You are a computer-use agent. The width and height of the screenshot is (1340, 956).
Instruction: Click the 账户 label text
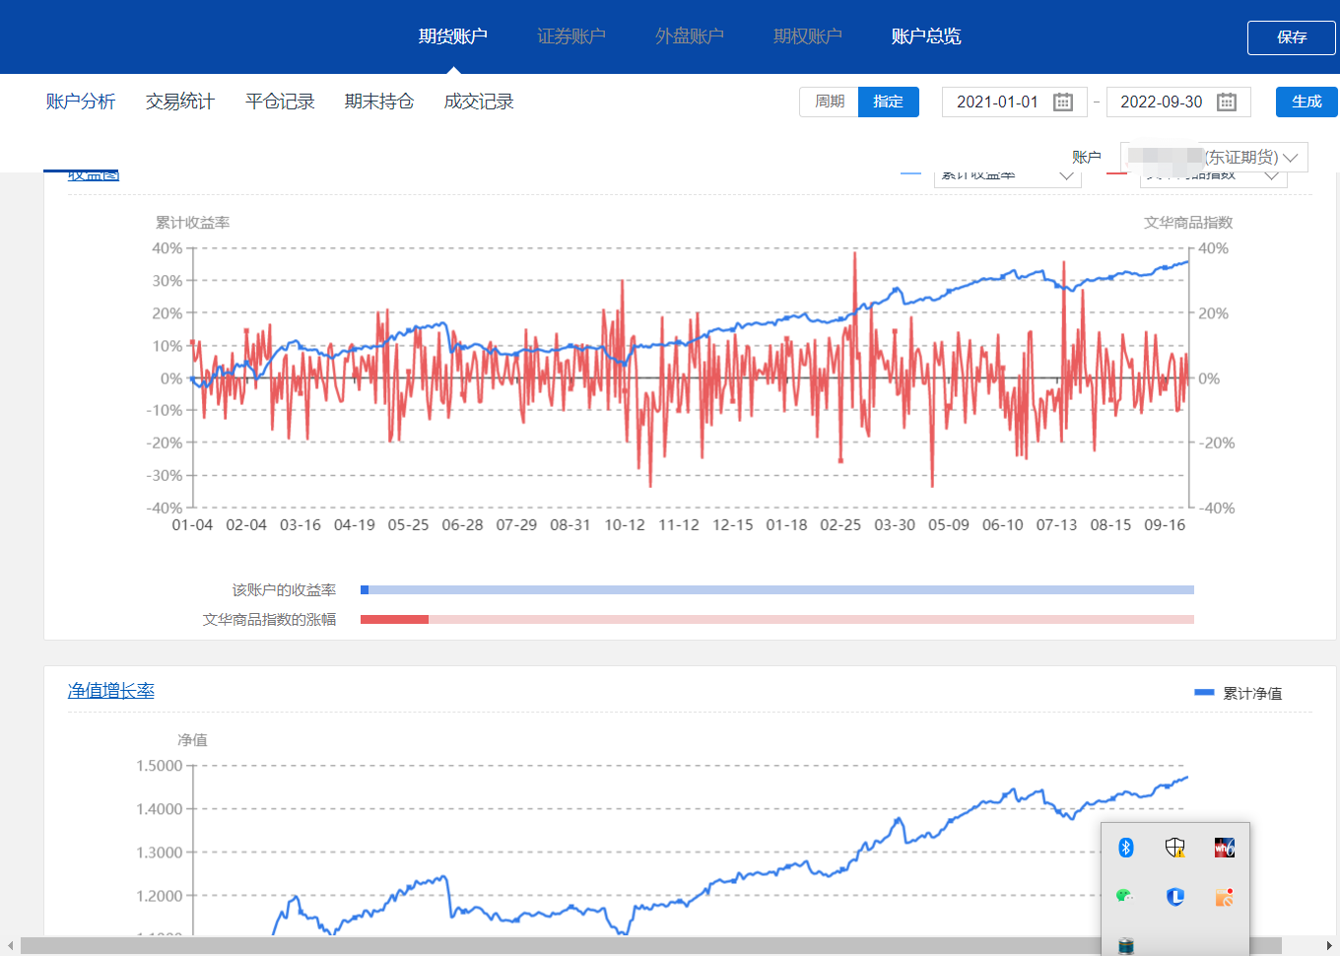(1087, 157)
